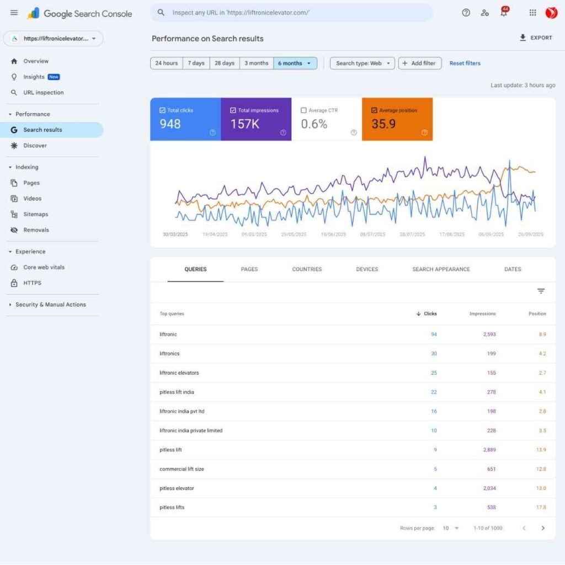This screenshot has height=565, width=565.
Task: Open the account profile avatar
Action: pyautogui.click(x=551, y=13)
